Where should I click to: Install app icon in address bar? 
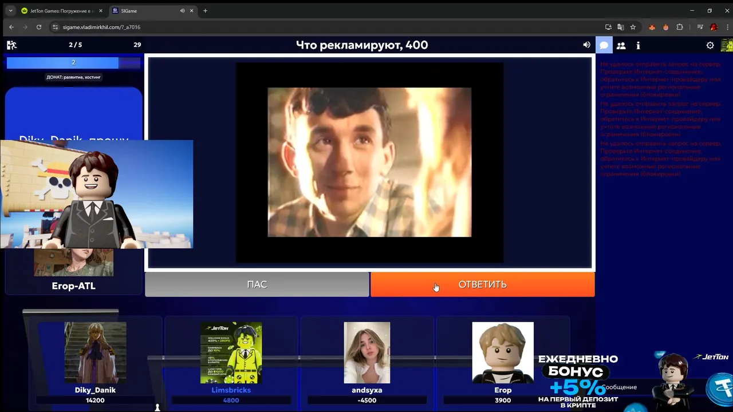coord(608,27)
